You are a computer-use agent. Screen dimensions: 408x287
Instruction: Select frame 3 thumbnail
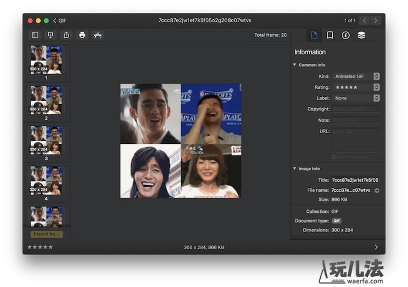point(46,139)
